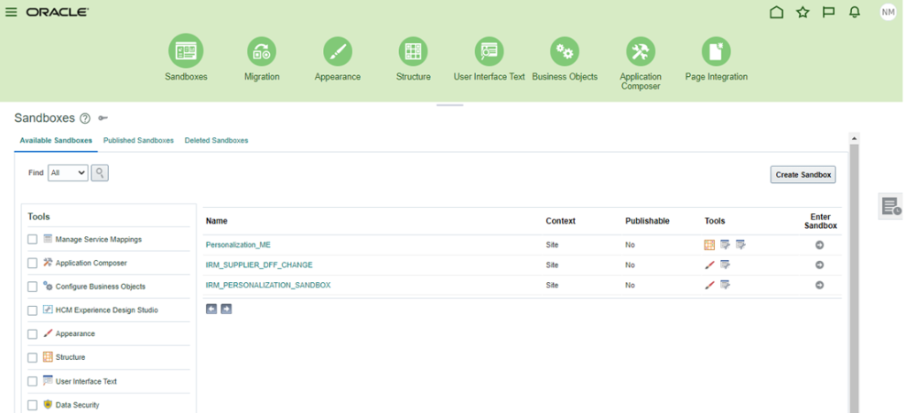This screenshot has width=906, height=413.
Task: Click the Find search magnifier button
Action: [99, 172]
